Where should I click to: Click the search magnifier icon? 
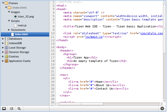(19, 108)
